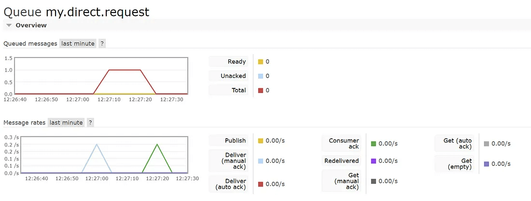The width and height of the screenshot is (531, 201).
Task: Click the Get (auto ack) label
Action: (458, 144)
